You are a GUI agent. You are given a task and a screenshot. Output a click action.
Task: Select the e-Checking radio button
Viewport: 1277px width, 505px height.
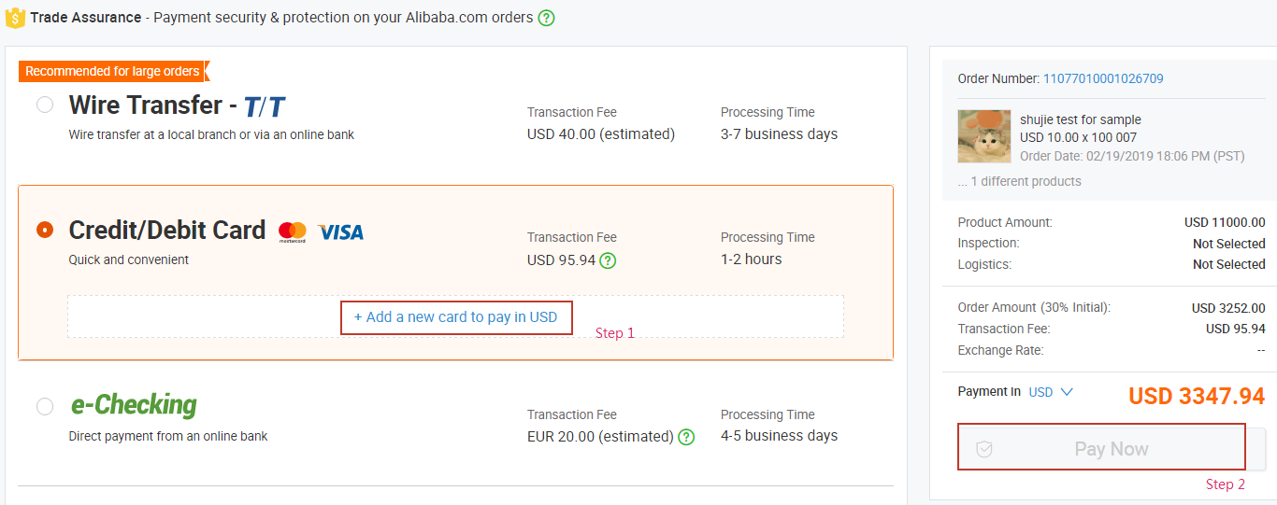pyautogui.click(x=45, y=406)
